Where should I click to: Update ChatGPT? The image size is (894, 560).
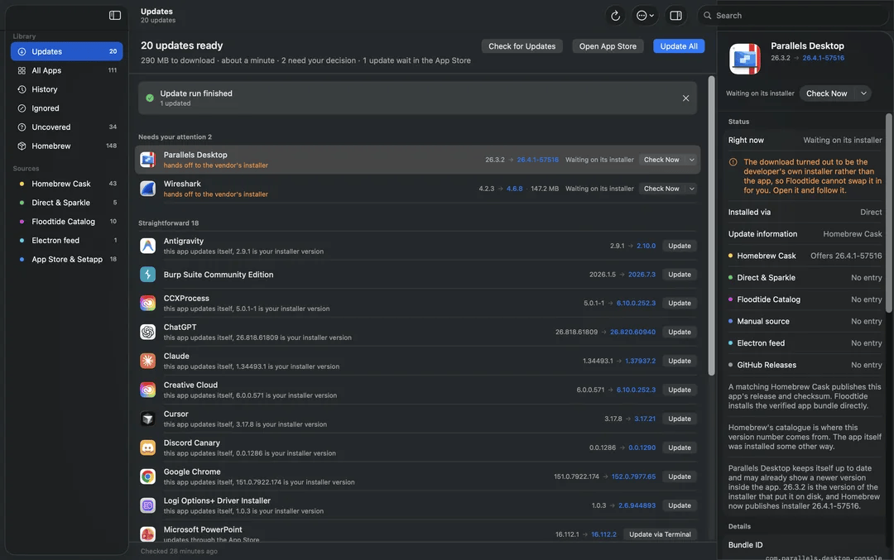point(680,333)
